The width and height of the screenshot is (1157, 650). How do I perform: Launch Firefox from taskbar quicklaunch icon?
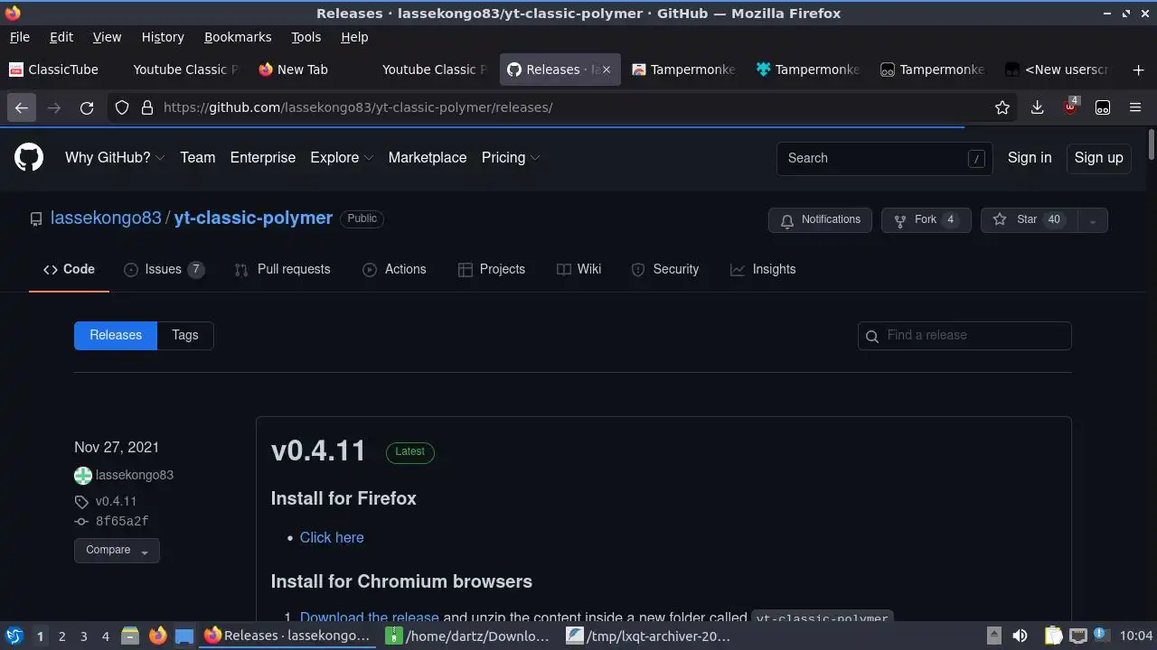point(157,636)
